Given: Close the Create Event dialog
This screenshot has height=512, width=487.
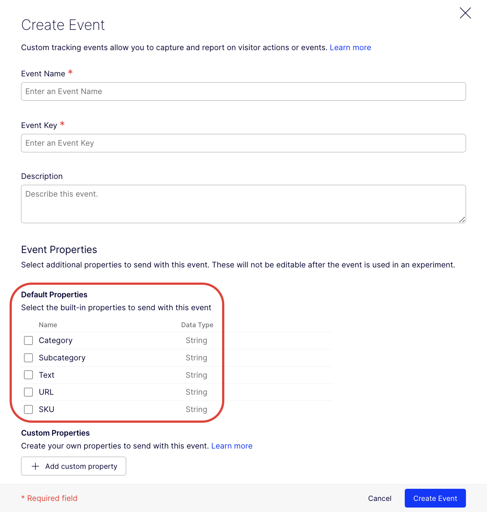Looking at the screenshot, I should (465, 13).
